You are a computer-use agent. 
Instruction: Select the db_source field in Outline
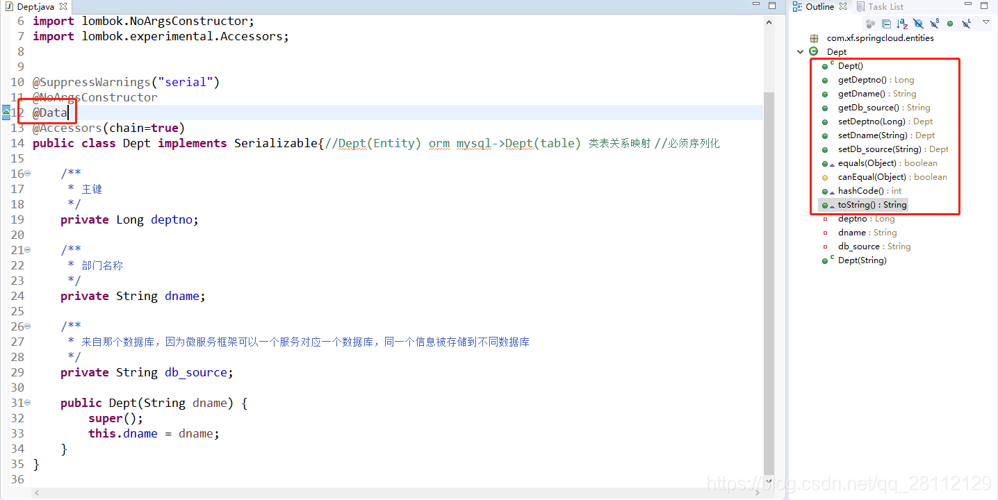pos(874,247)
